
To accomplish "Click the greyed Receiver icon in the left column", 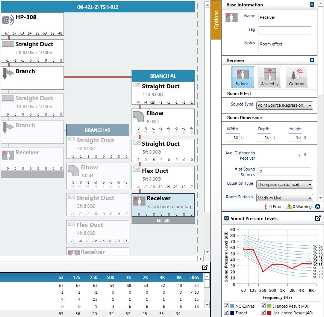I will (8, 155).
